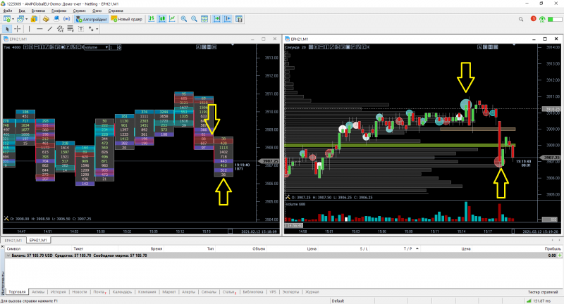Open the profiles icon in toolbar
The image size is (564, 304).
pyautogui.click(x=20, y=19)
